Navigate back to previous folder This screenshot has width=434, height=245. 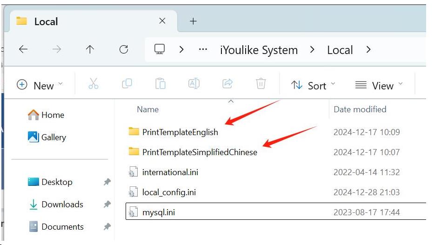pos(23,49)
